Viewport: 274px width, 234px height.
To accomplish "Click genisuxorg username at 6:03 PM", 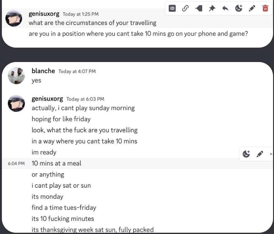I will tap(47, 99).
